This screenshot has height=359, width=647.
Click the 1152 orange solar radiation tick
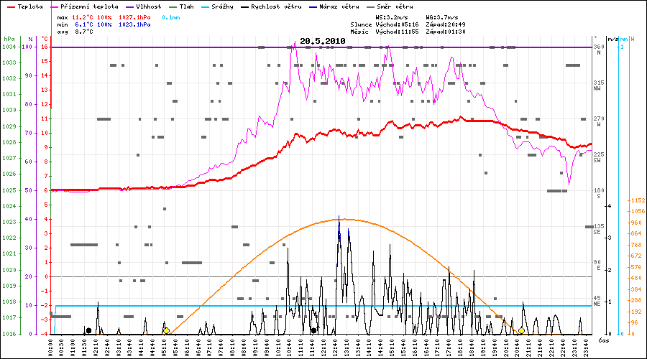(638, 200)
